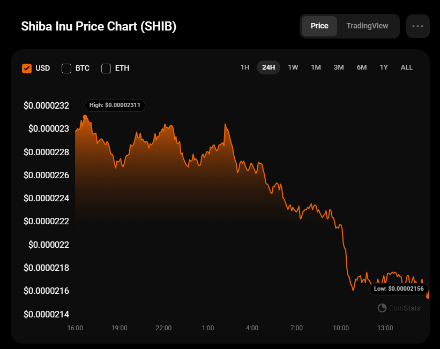Click the Low price marker label
The height and width of the screenshot is (349, 440).
coord(399,289)
